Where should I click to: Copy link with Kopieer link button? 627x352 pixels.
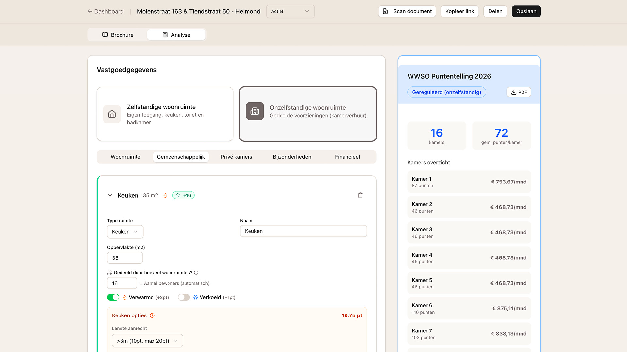coord(459,11)
